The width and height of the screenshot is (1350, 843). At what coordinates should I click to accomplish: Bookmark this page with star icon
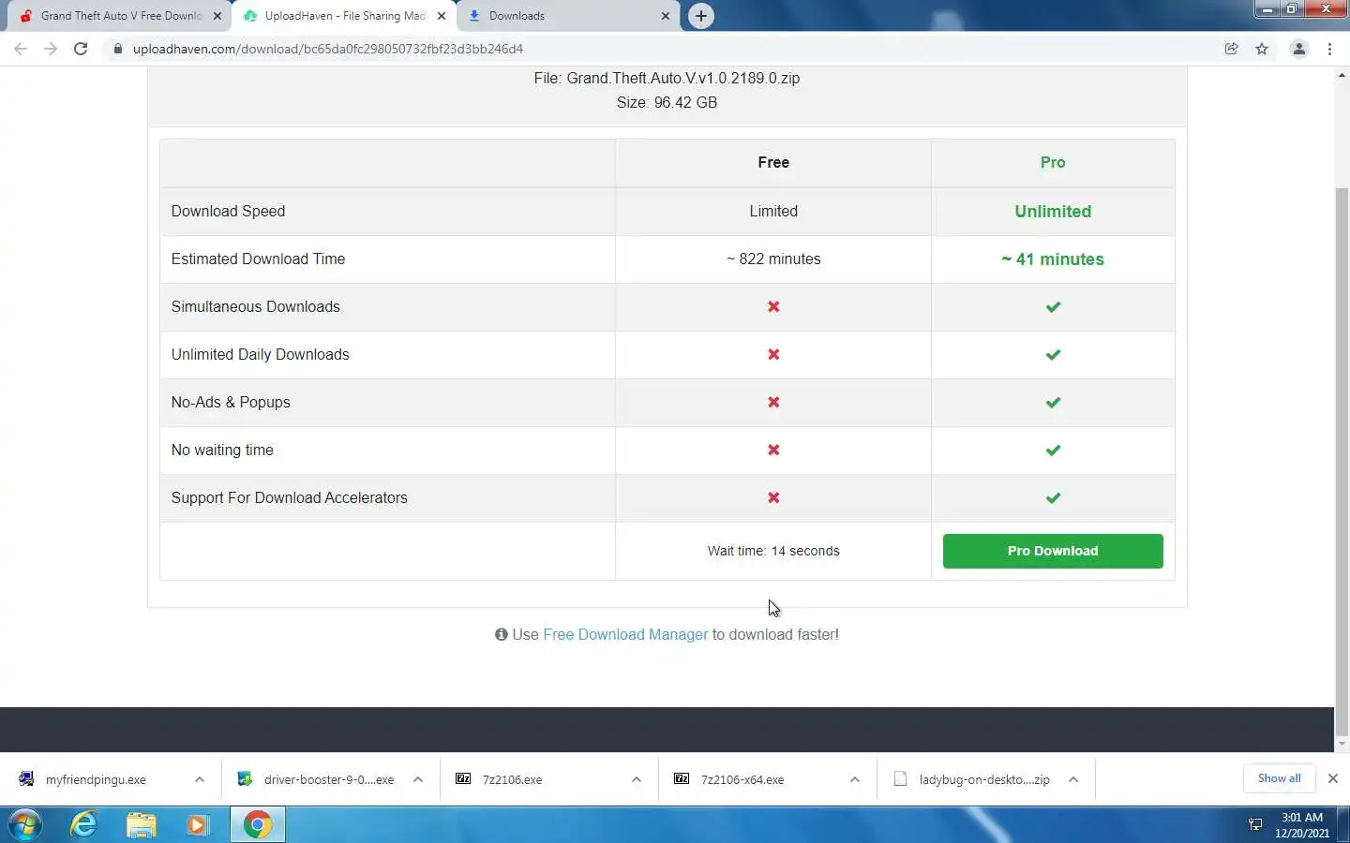coord(1262,49)
